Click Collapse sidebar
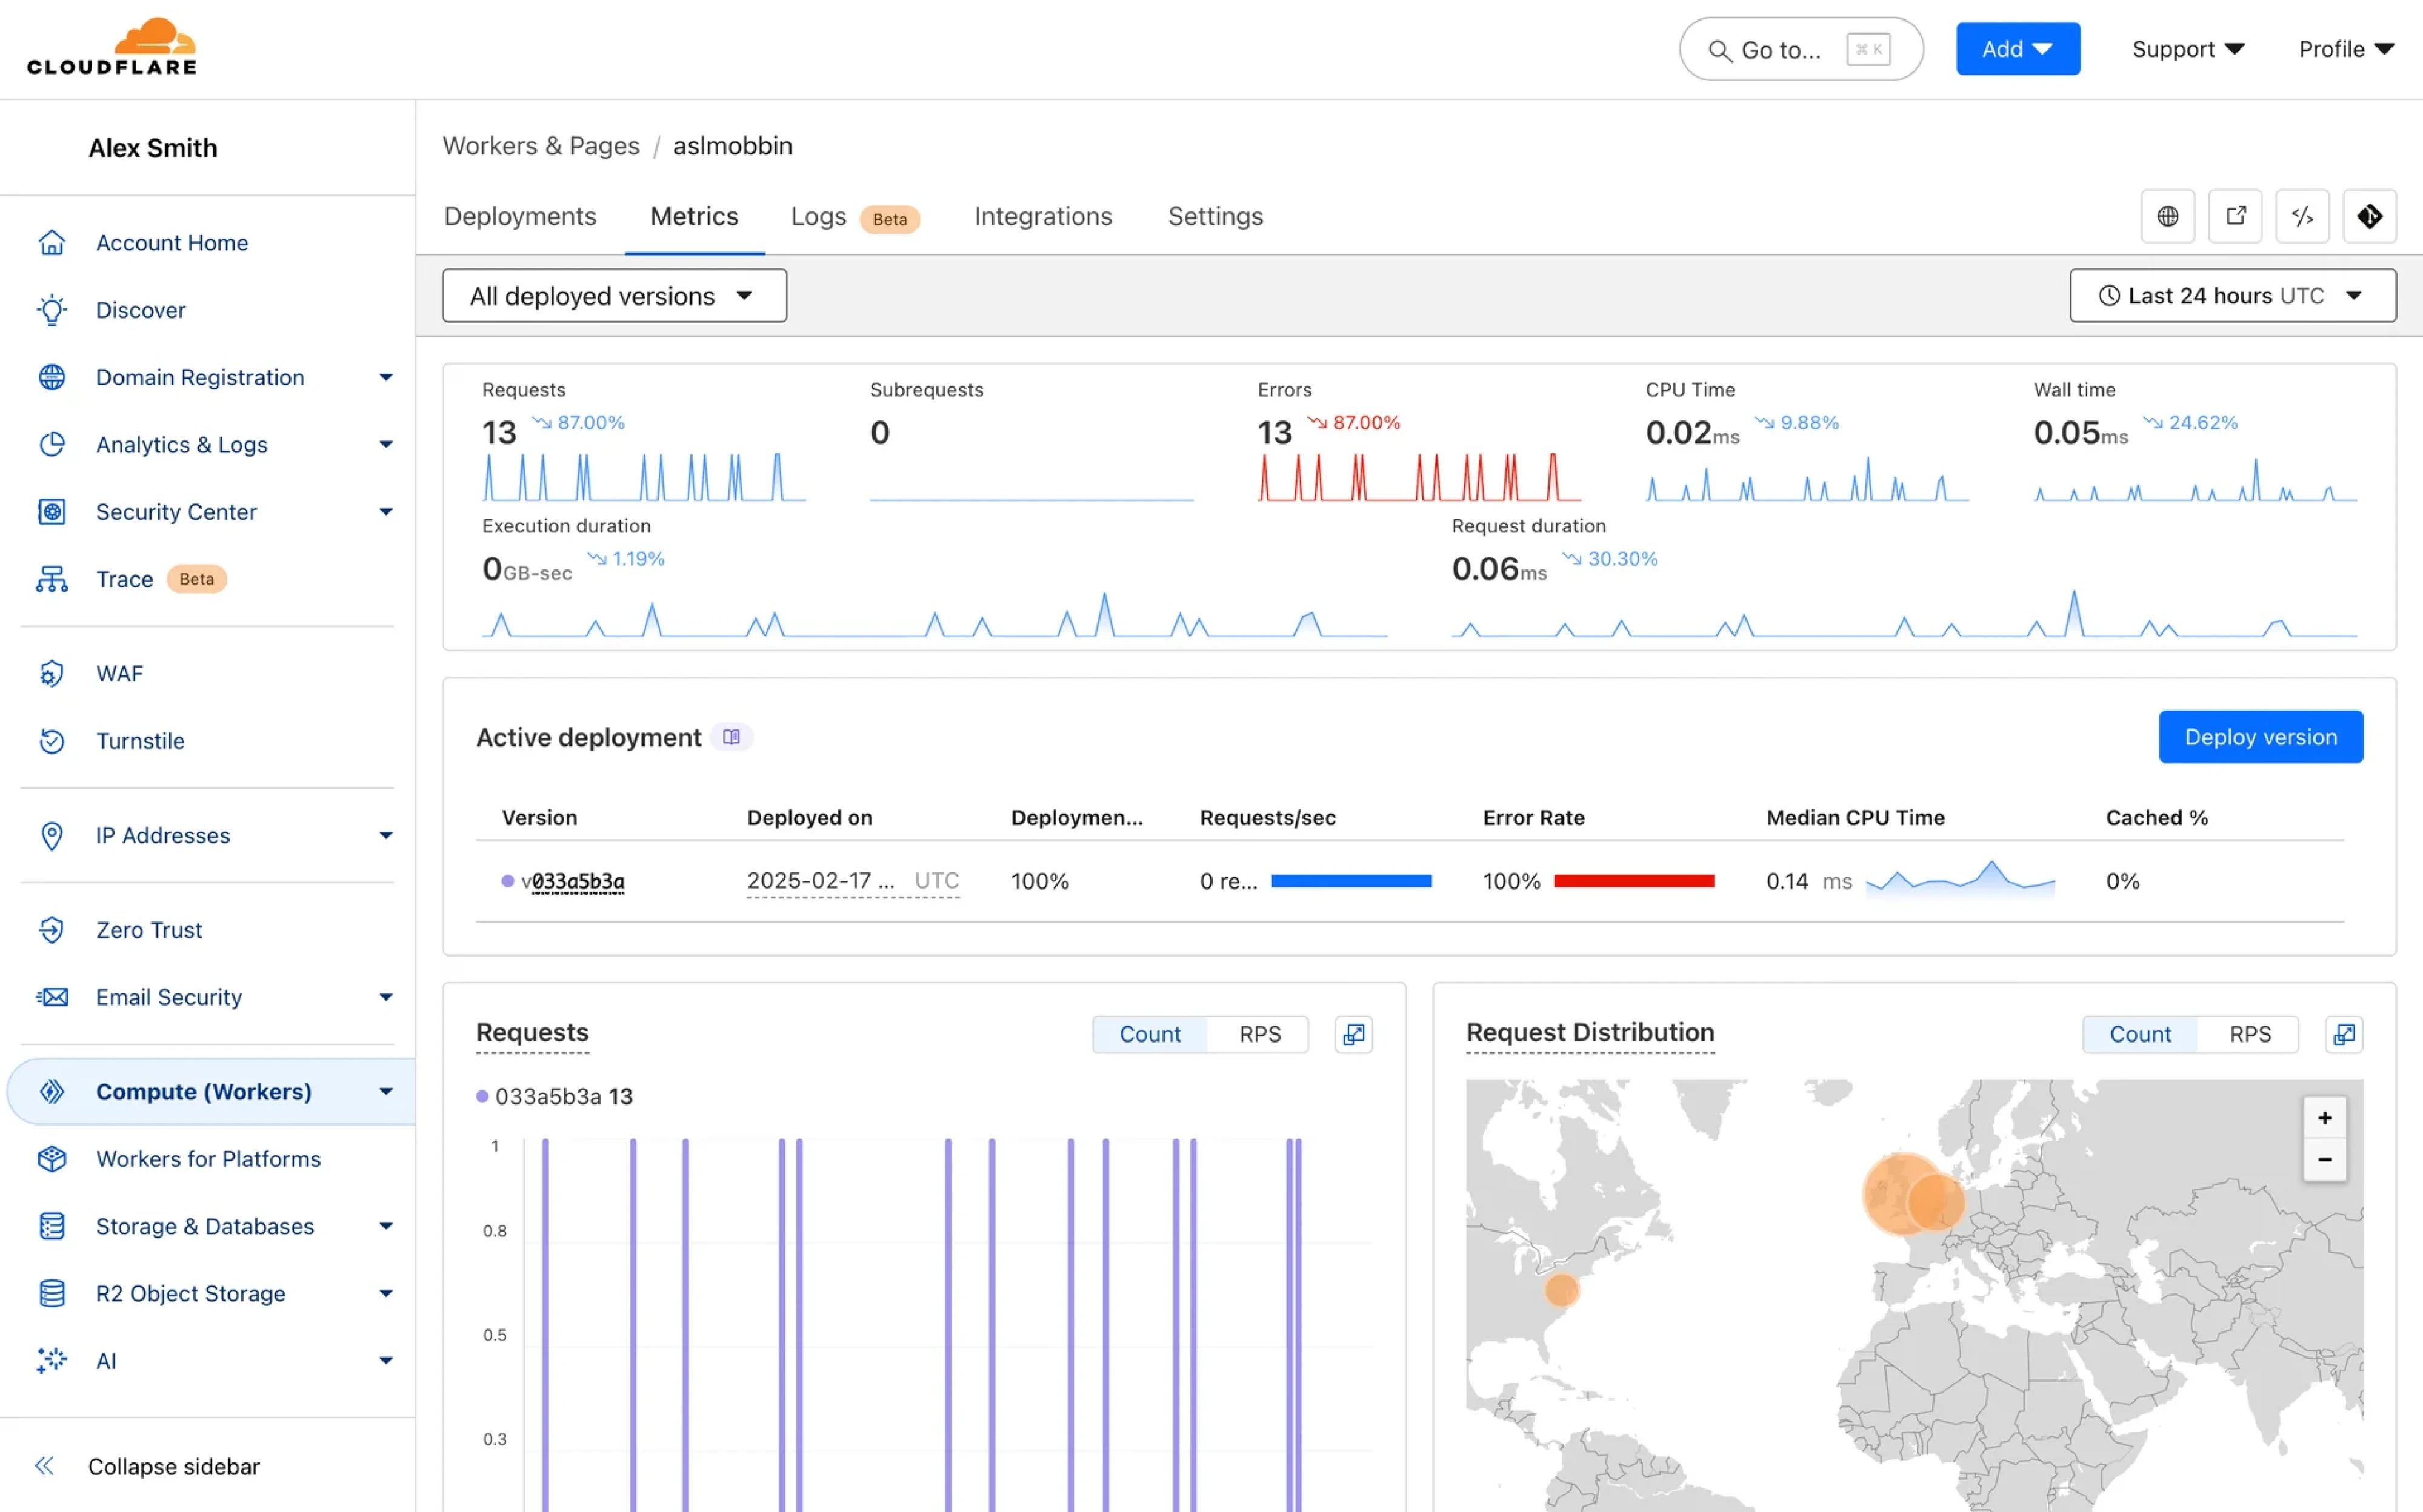 [x=174, y=1466]
